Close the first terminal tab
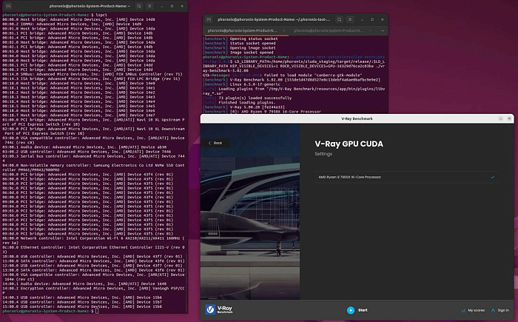Screen dimensions: 518x322 coord(283,31)
